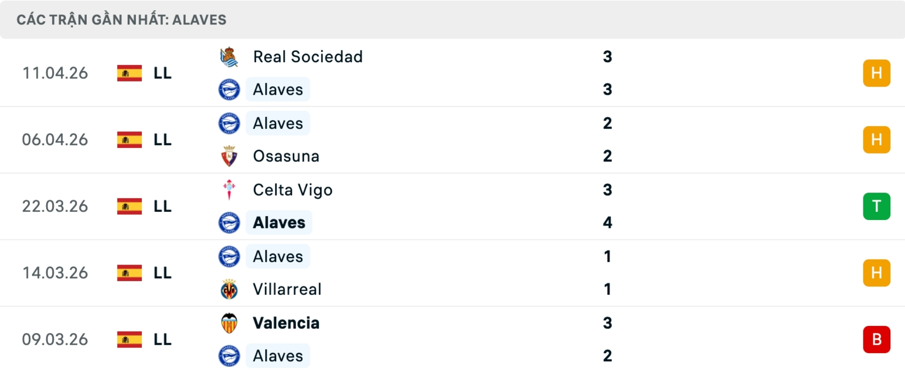This screenshot has width=905, height=373.
Task: Click orange H badge for 11.04.26 match
Action: click(876, 73)
